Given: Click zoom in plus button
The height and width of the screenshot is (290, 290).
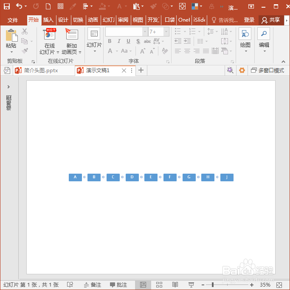Looking at the screenshot, I should click(x=251, y=285).
